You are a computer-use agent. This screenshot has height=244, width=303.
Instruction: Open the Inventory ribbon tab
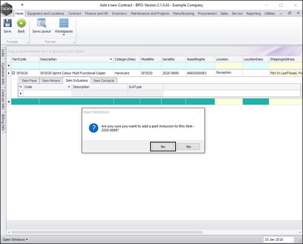pos(119,14)
